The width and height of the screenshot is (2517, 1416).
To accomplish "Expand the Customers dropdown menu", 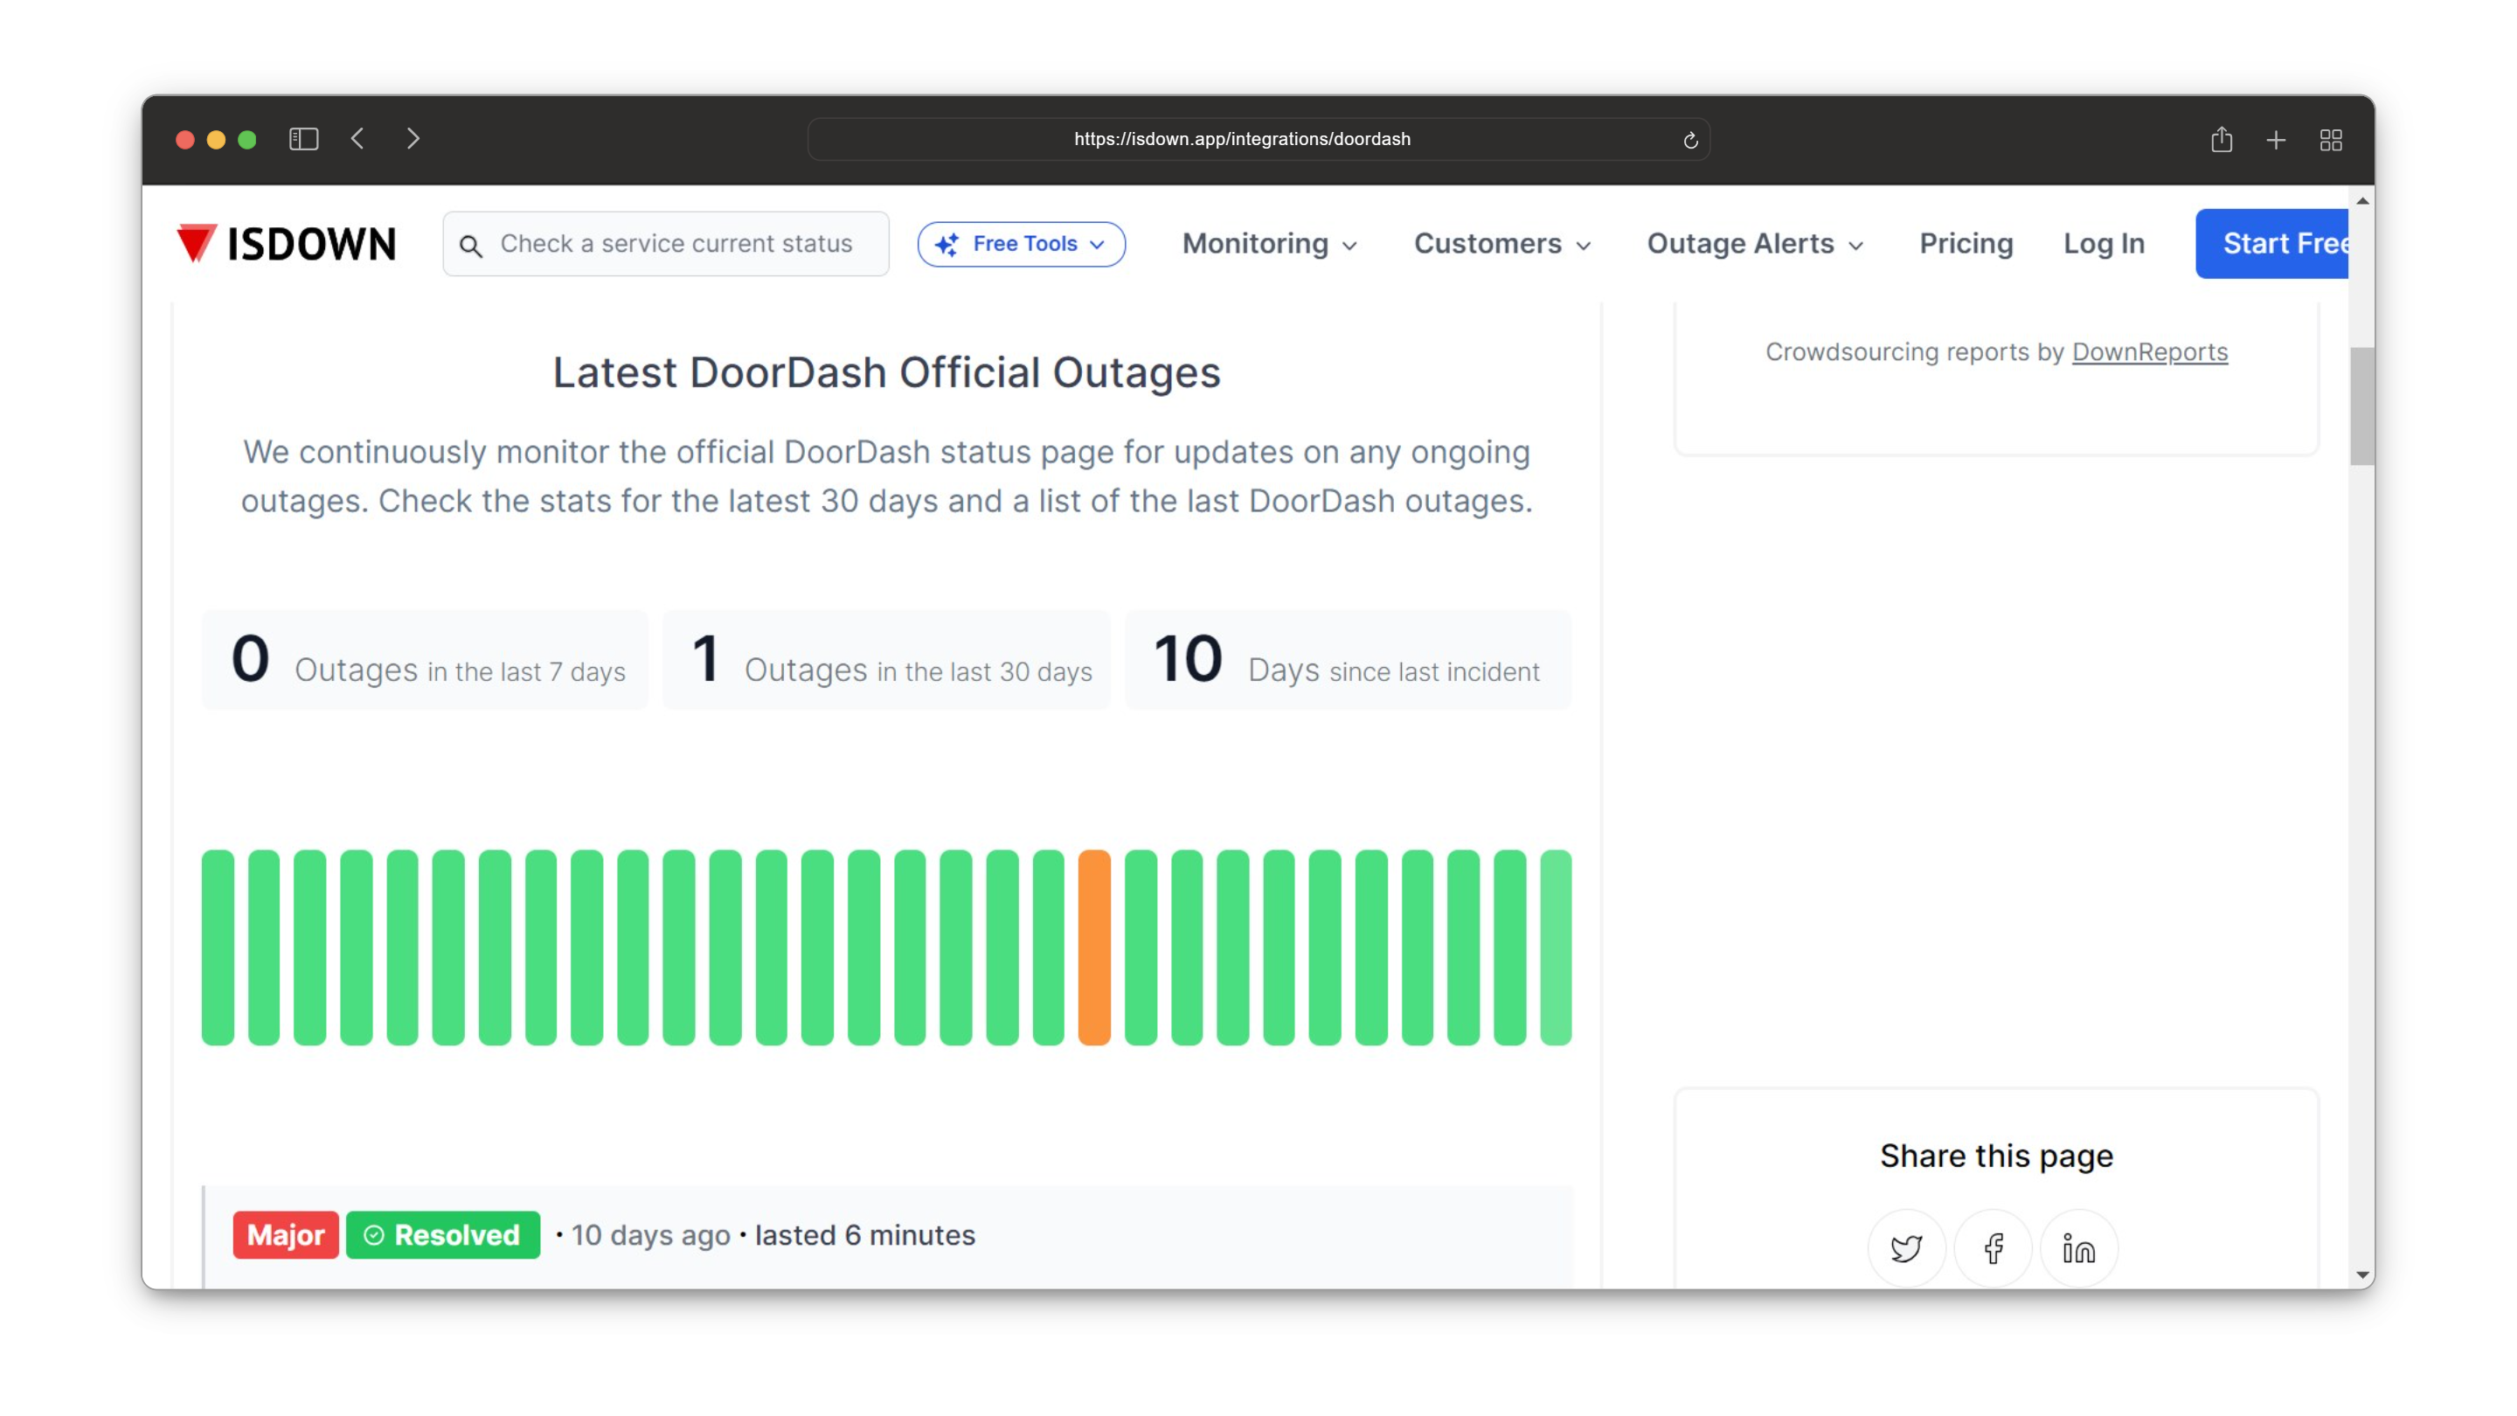I will (1501, 243).
